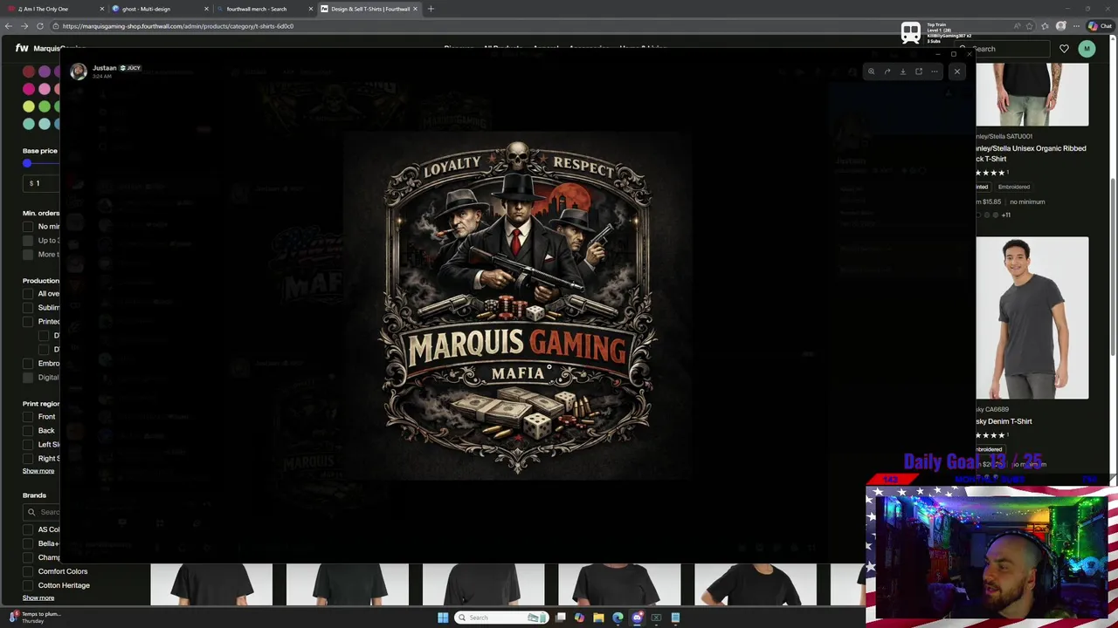Click the Denim T-Shirt product name

pyautogui.click(x=1004, y=421)
